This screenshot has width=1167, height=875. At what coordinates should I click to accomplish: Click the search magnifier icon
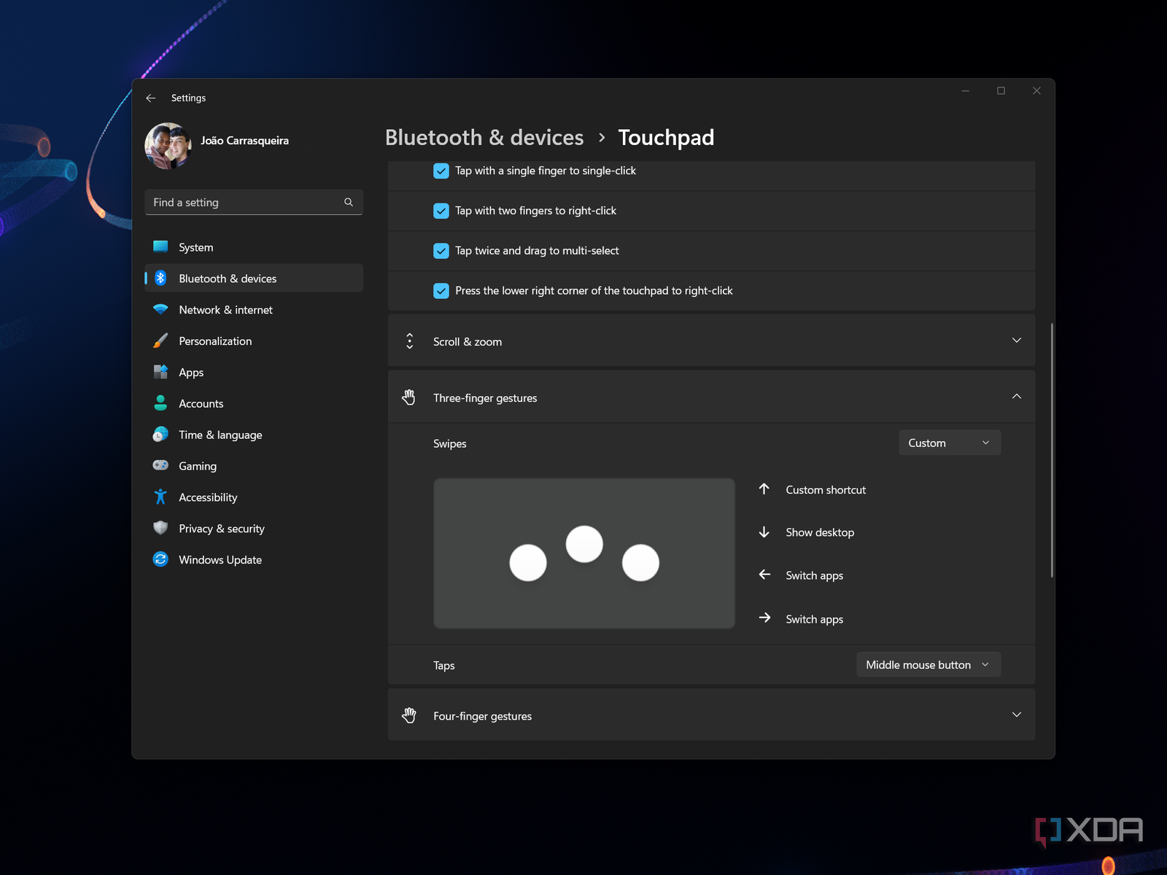349,202
